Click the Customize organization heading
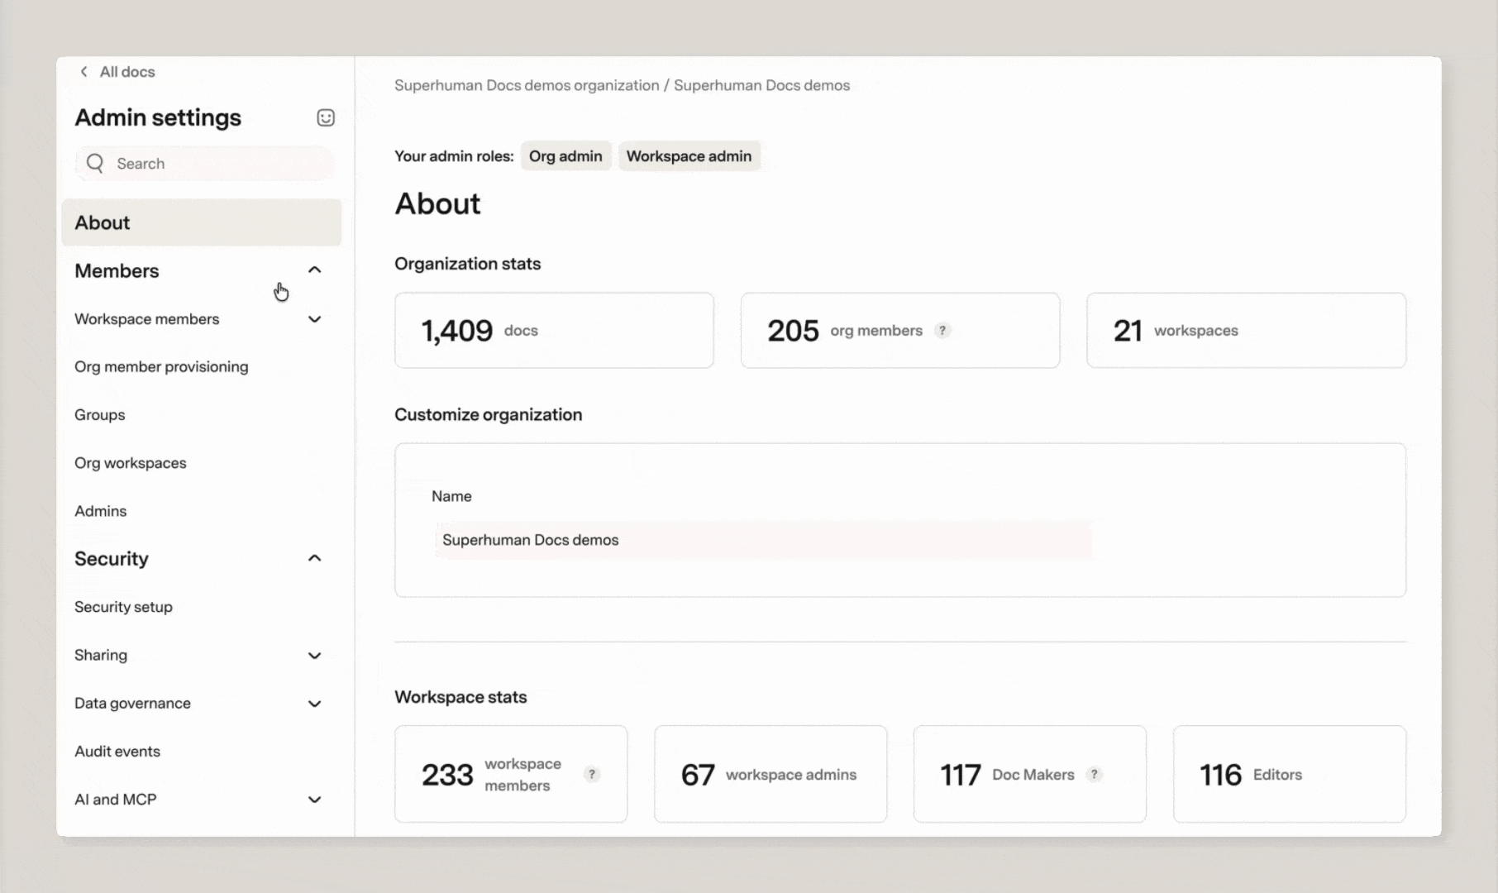Image resolution: width=1498 pixels, height=893 pixels. pos(488,414)
